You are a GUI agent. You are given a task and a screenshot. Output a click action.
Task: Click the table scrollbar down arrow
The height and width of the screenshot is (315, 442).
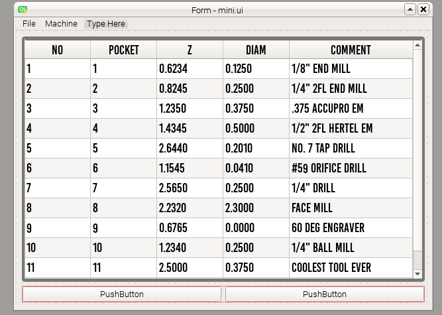click(417, 274)
